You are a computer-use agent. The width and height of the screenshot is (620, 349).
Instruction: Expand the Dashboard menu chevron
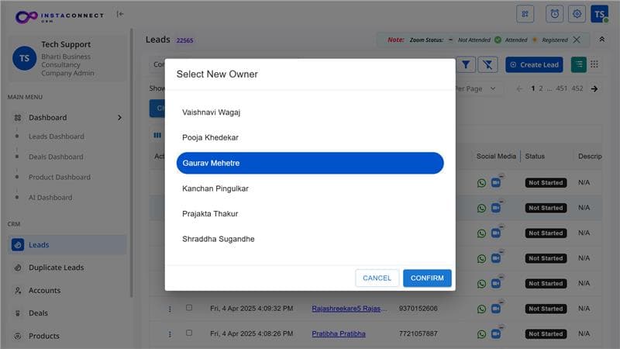pos(119,118)
